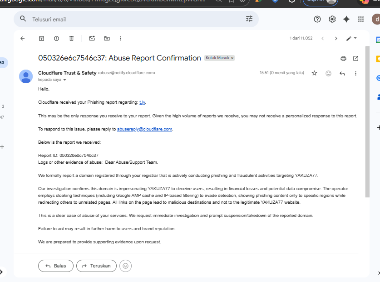Get add-ons with side panel plus
Image resolution: width=380 pixels, height=282 pixels.
click(x=378, y=127)
